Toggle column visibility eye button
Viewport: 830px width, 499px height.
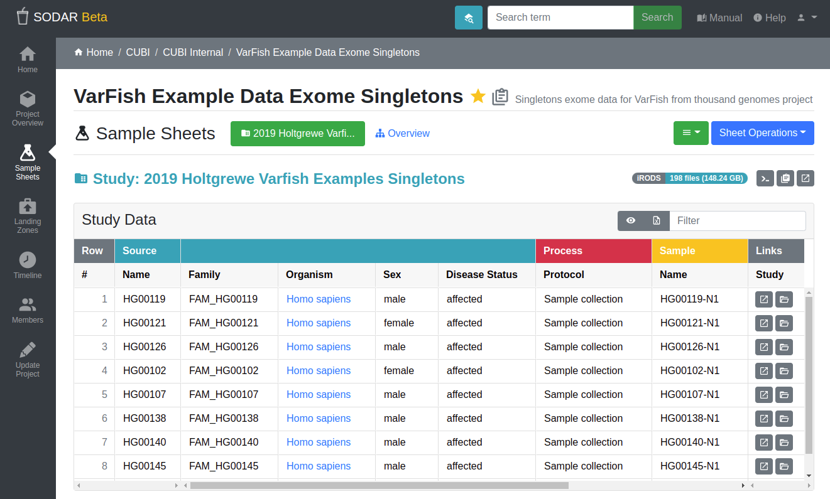click(631, 220)
